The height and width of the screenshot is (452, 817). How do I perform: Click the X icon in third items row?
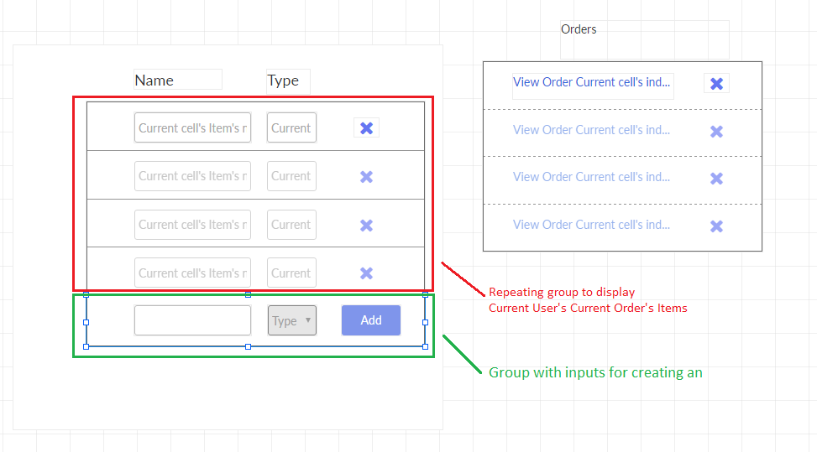(366, 225)
